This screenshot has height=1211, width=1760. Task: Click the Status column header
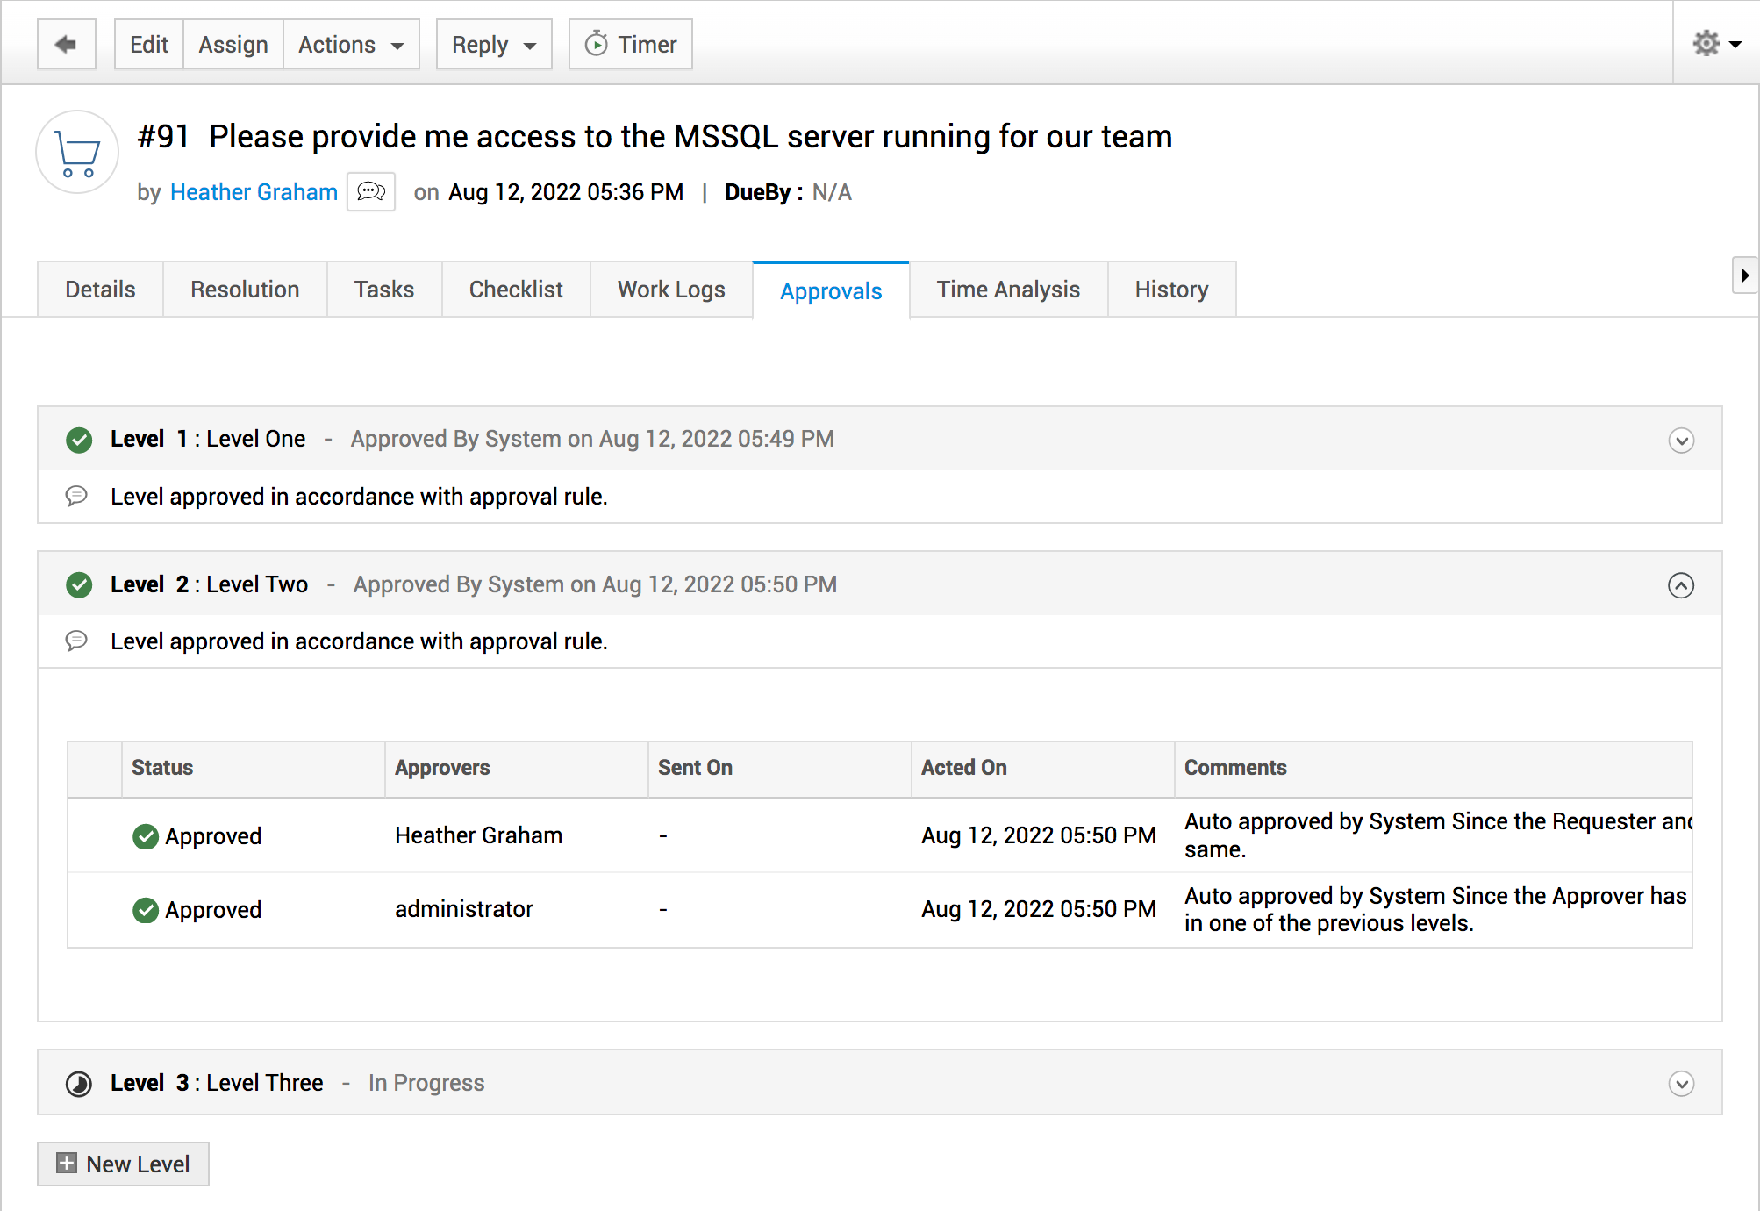click(162, 768)
